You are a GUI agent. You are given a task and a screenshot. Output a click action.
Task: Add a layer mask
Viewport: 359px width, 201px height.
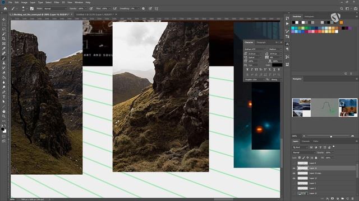tap(333, 199)
